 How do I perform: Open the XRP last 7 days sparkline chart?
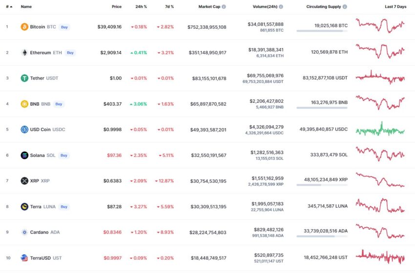pos(380,180)
